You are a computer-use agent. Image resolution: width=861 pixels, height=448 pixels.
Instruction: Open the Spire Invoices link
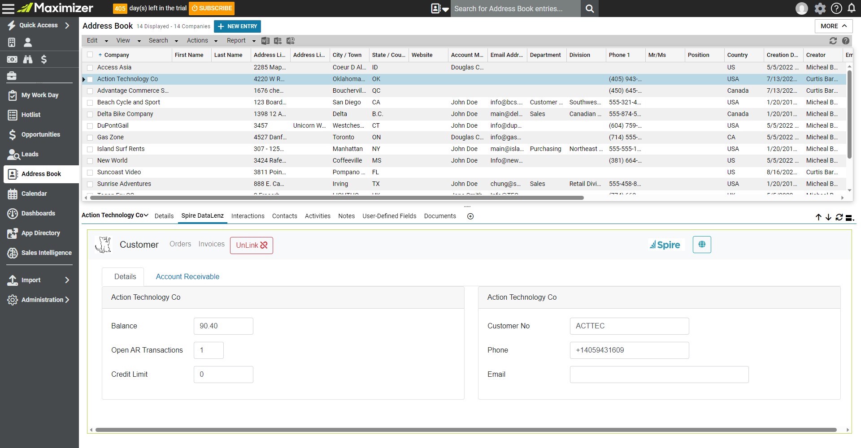[x=211, y=244]
